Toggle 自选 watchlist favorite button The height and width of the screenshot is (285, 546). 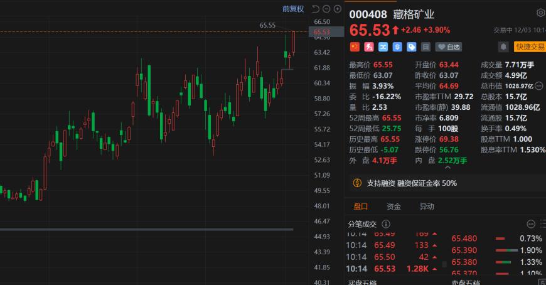point(449,46)
